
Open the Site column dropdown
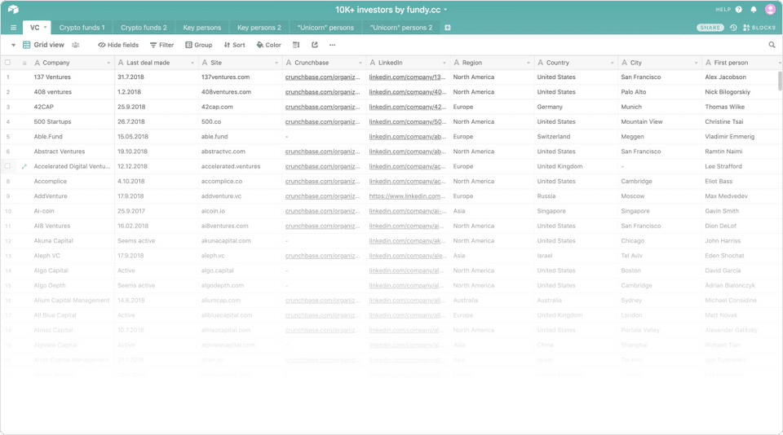(x=276, y=63)
